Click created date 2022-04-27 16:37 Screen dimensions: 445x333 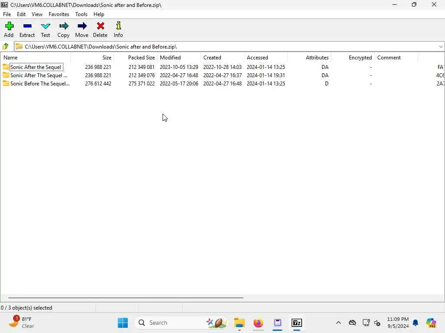coord(222,75)
